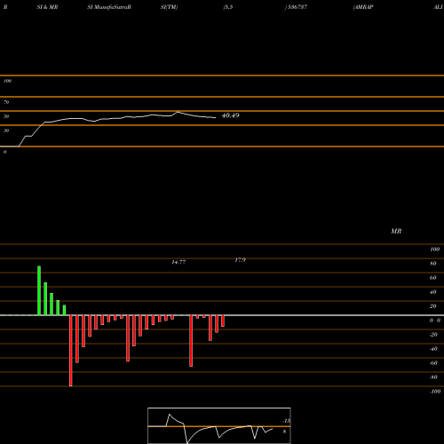
Task: Click the "(AMRAP" symbol label
Action: pos(363,7)
